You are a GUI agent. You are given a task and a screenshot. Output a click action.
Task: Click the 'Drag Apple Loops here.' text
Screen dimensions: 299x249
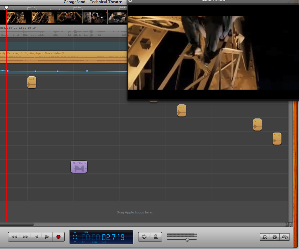[135, 212]
